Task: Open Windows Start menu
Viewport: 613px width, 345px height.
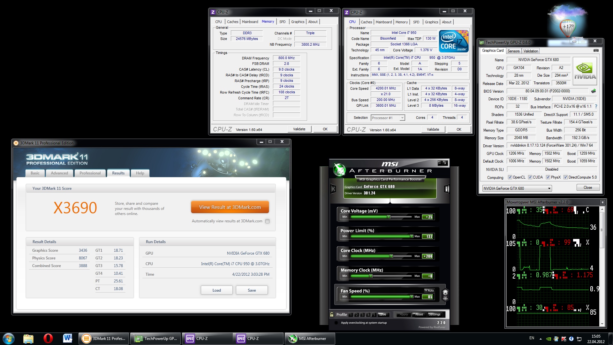Action: [9, 339]
